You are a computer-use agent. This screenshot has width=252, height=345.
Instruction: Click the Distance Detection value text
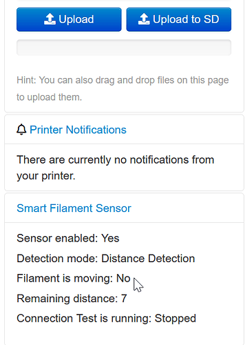(148, 259)
